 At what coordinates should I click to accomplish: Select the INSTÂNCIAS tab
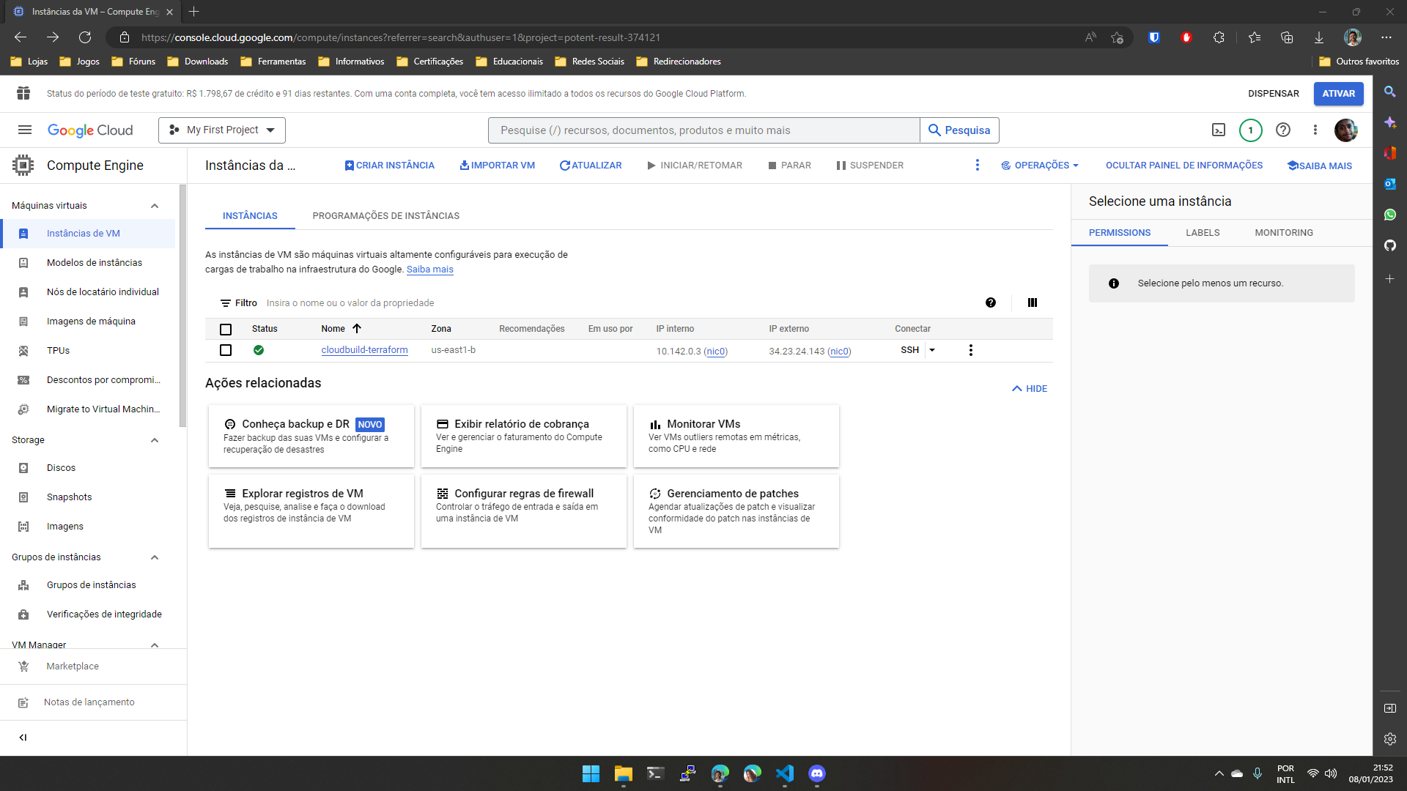click(251, 215)
